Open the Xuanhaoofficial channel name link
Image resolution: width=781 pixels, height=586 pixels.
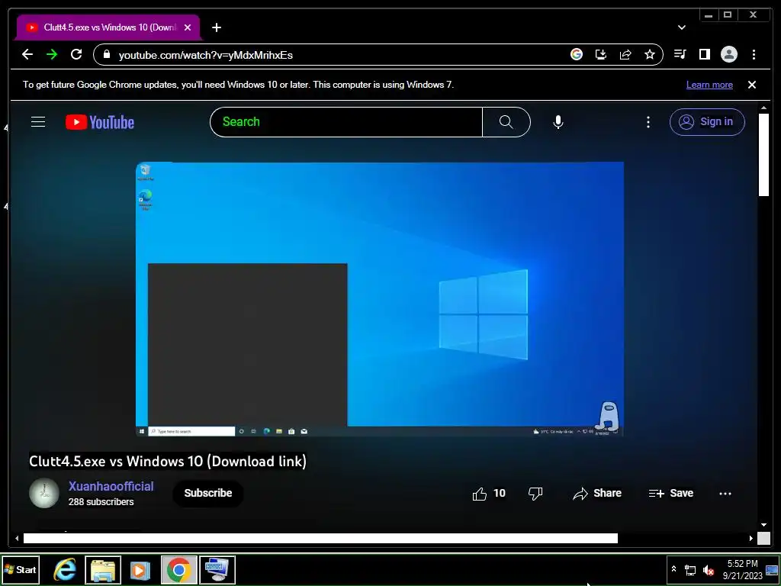click(x=111, y=486)
